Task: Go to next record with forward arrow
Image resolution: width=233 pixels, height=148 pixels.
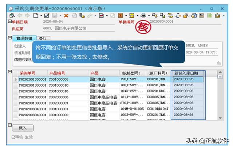Action: [27, 15]
